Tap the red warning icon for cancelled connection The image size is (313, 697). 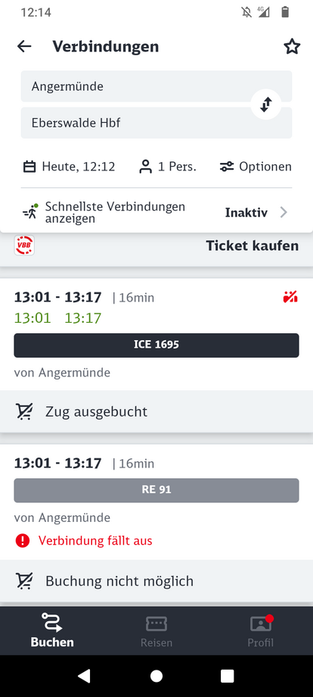tap(22, 540)
